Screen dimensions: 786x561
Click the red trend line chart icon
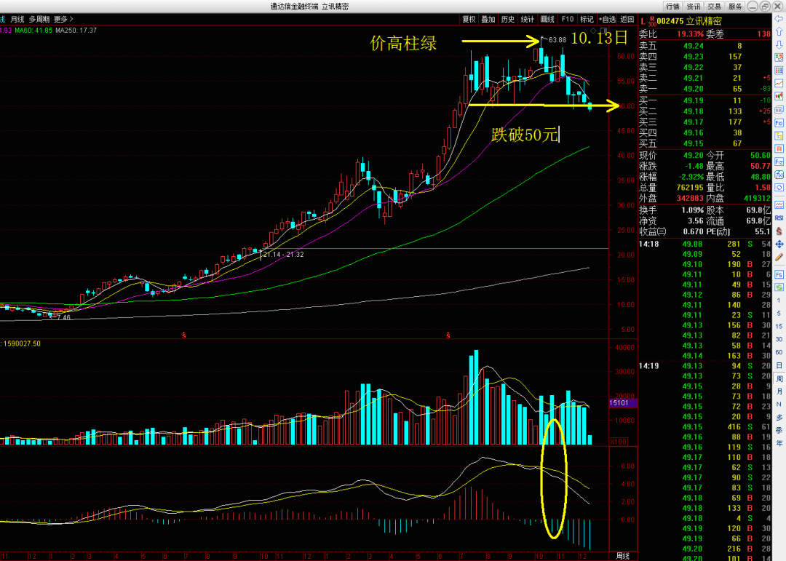point(779,83)
